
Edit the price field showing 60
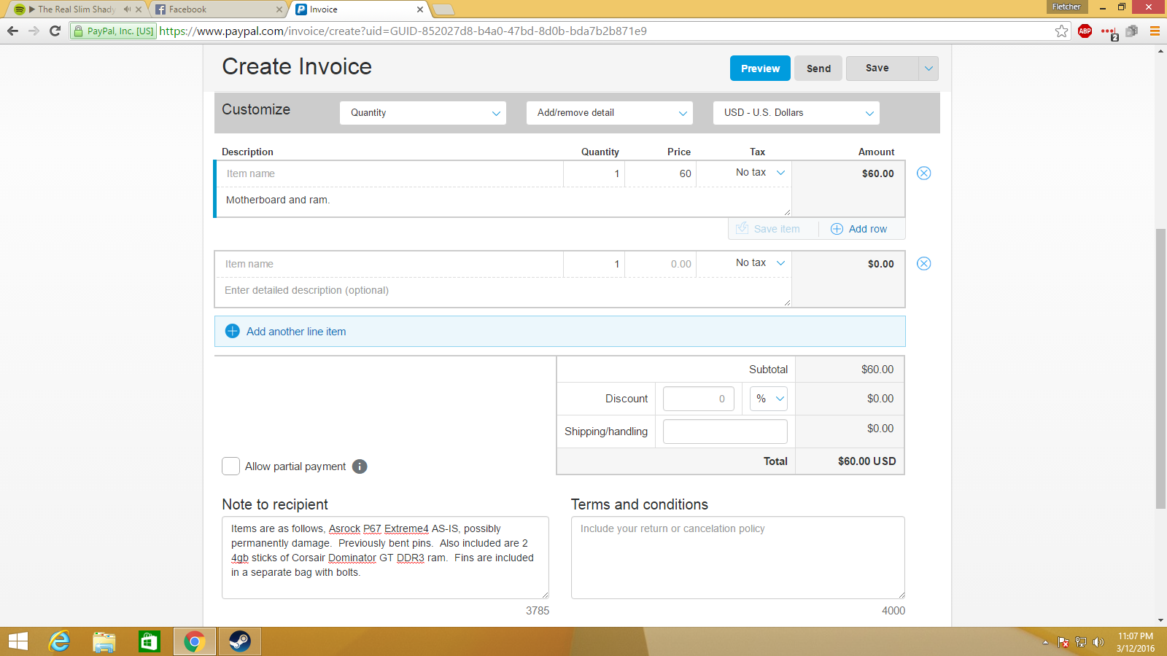coord(661,173)
